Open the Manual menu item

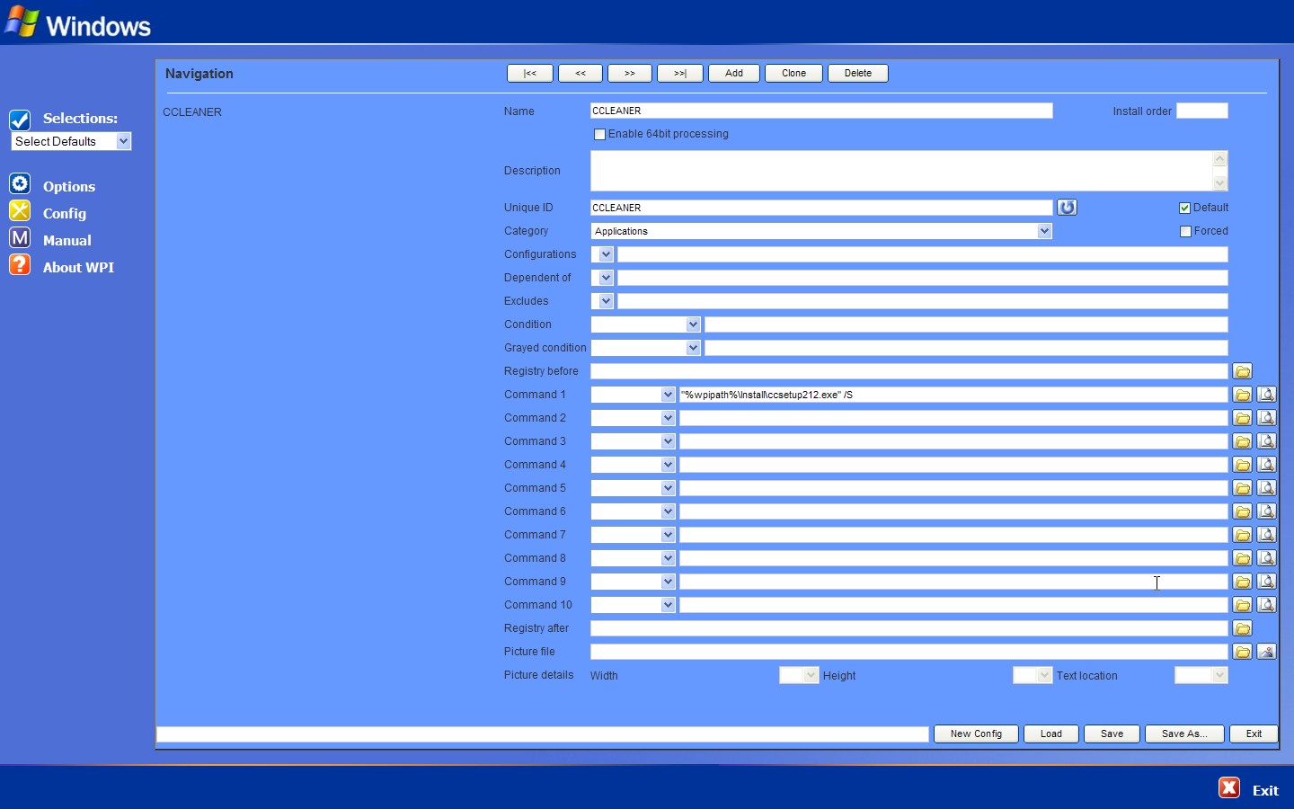point(67,240)
